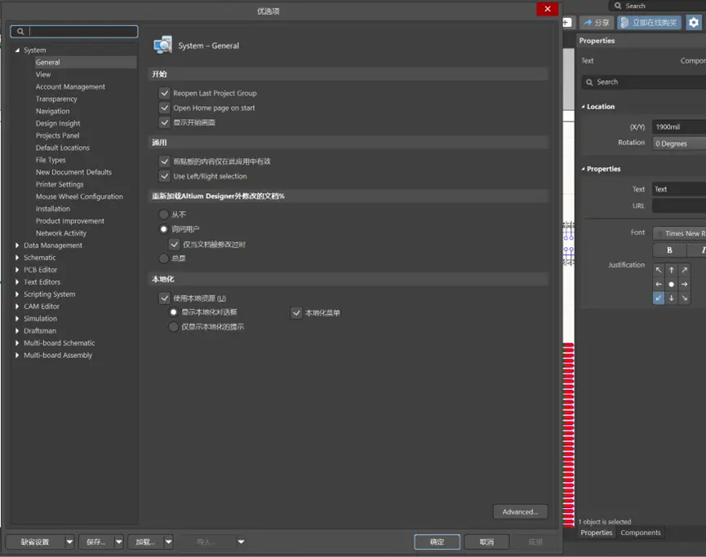This screenshot has height=557, width=706.
Task: Click the URL input field
Action: point(679,206)
